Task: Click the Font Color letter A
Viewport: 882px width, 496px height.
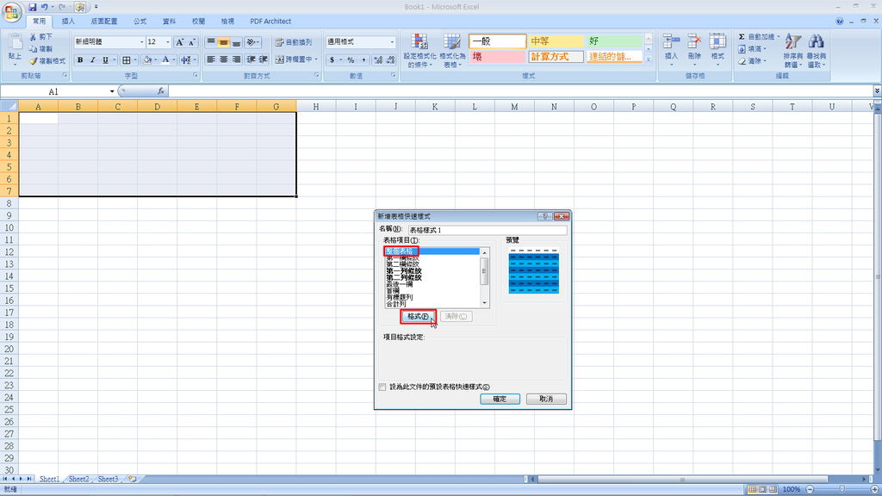Action: click(x=165, y=59)
